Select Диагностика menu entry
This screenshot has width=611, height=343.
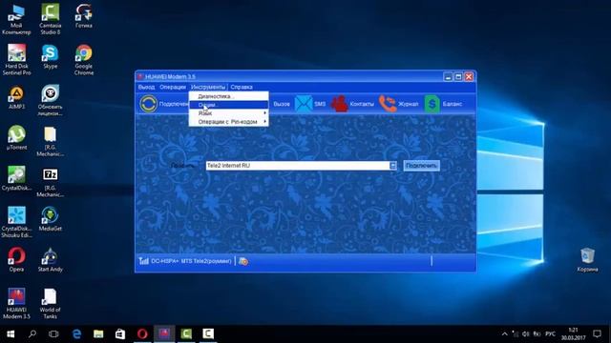(x=229, y=96)
